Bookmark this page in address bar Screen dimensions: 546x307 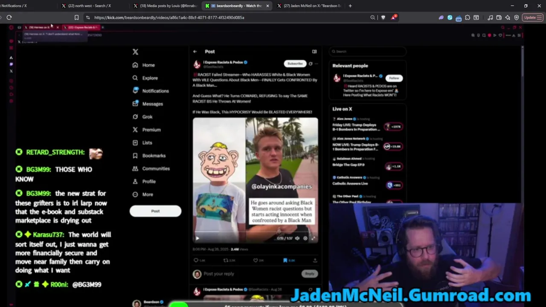pyautogui.click(x=76, y=17)
